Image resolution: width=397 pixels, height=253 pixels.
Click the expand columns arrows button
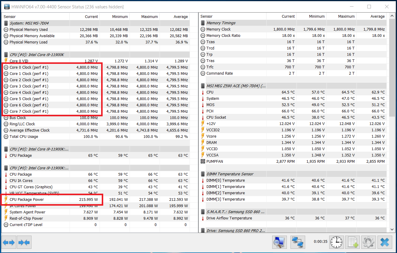(9, 242)
